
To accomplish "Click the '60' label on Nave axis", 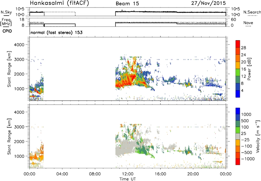I will point(233,20).
